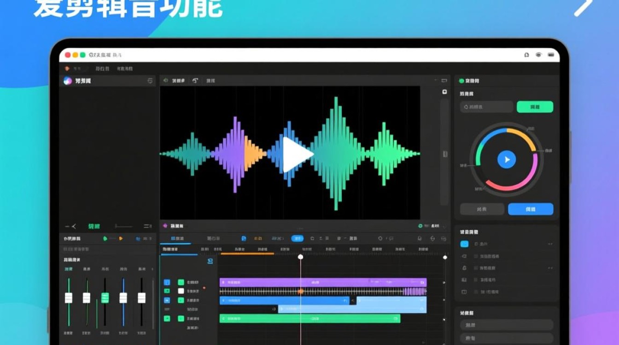Click the orange label in the timeline toolbar
This screenshot has width=619, height=345.
point(258,238)
